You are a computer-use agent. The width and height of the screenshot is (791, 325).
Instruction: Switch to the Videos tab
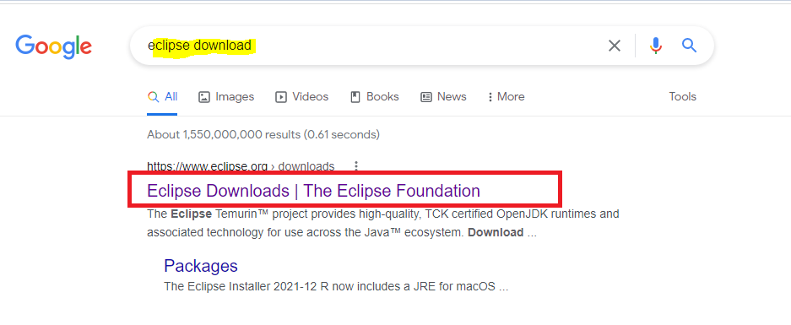point(301,97)
